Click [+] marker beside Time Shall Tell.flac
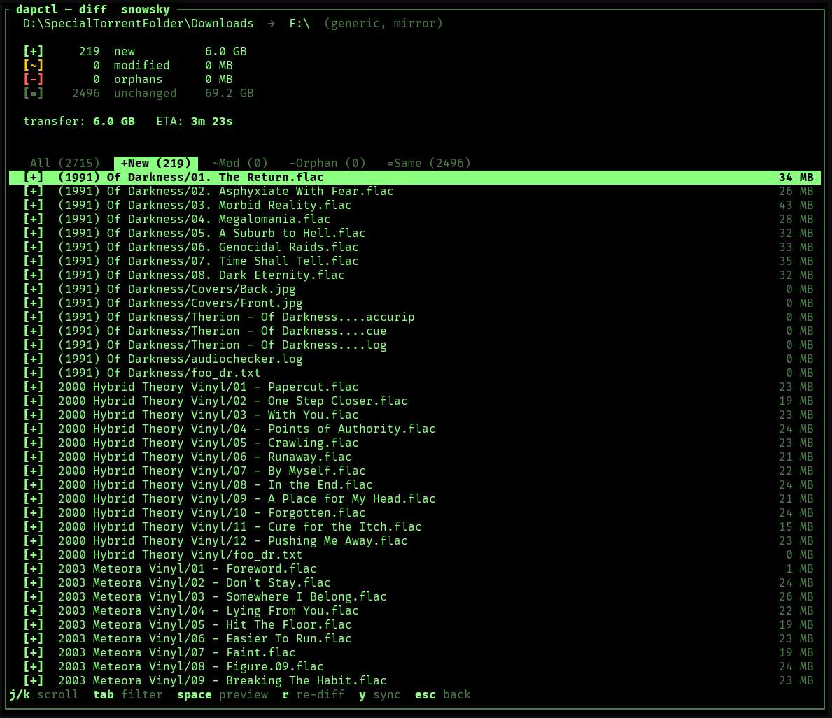Image resolution: width=832 pixels, height=718 pixels. tap(34, 261)
